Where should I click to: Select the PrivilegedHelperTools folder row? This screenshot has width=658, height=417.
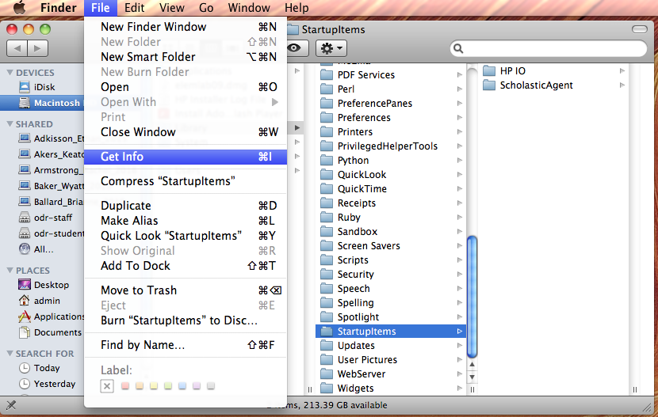391,146
